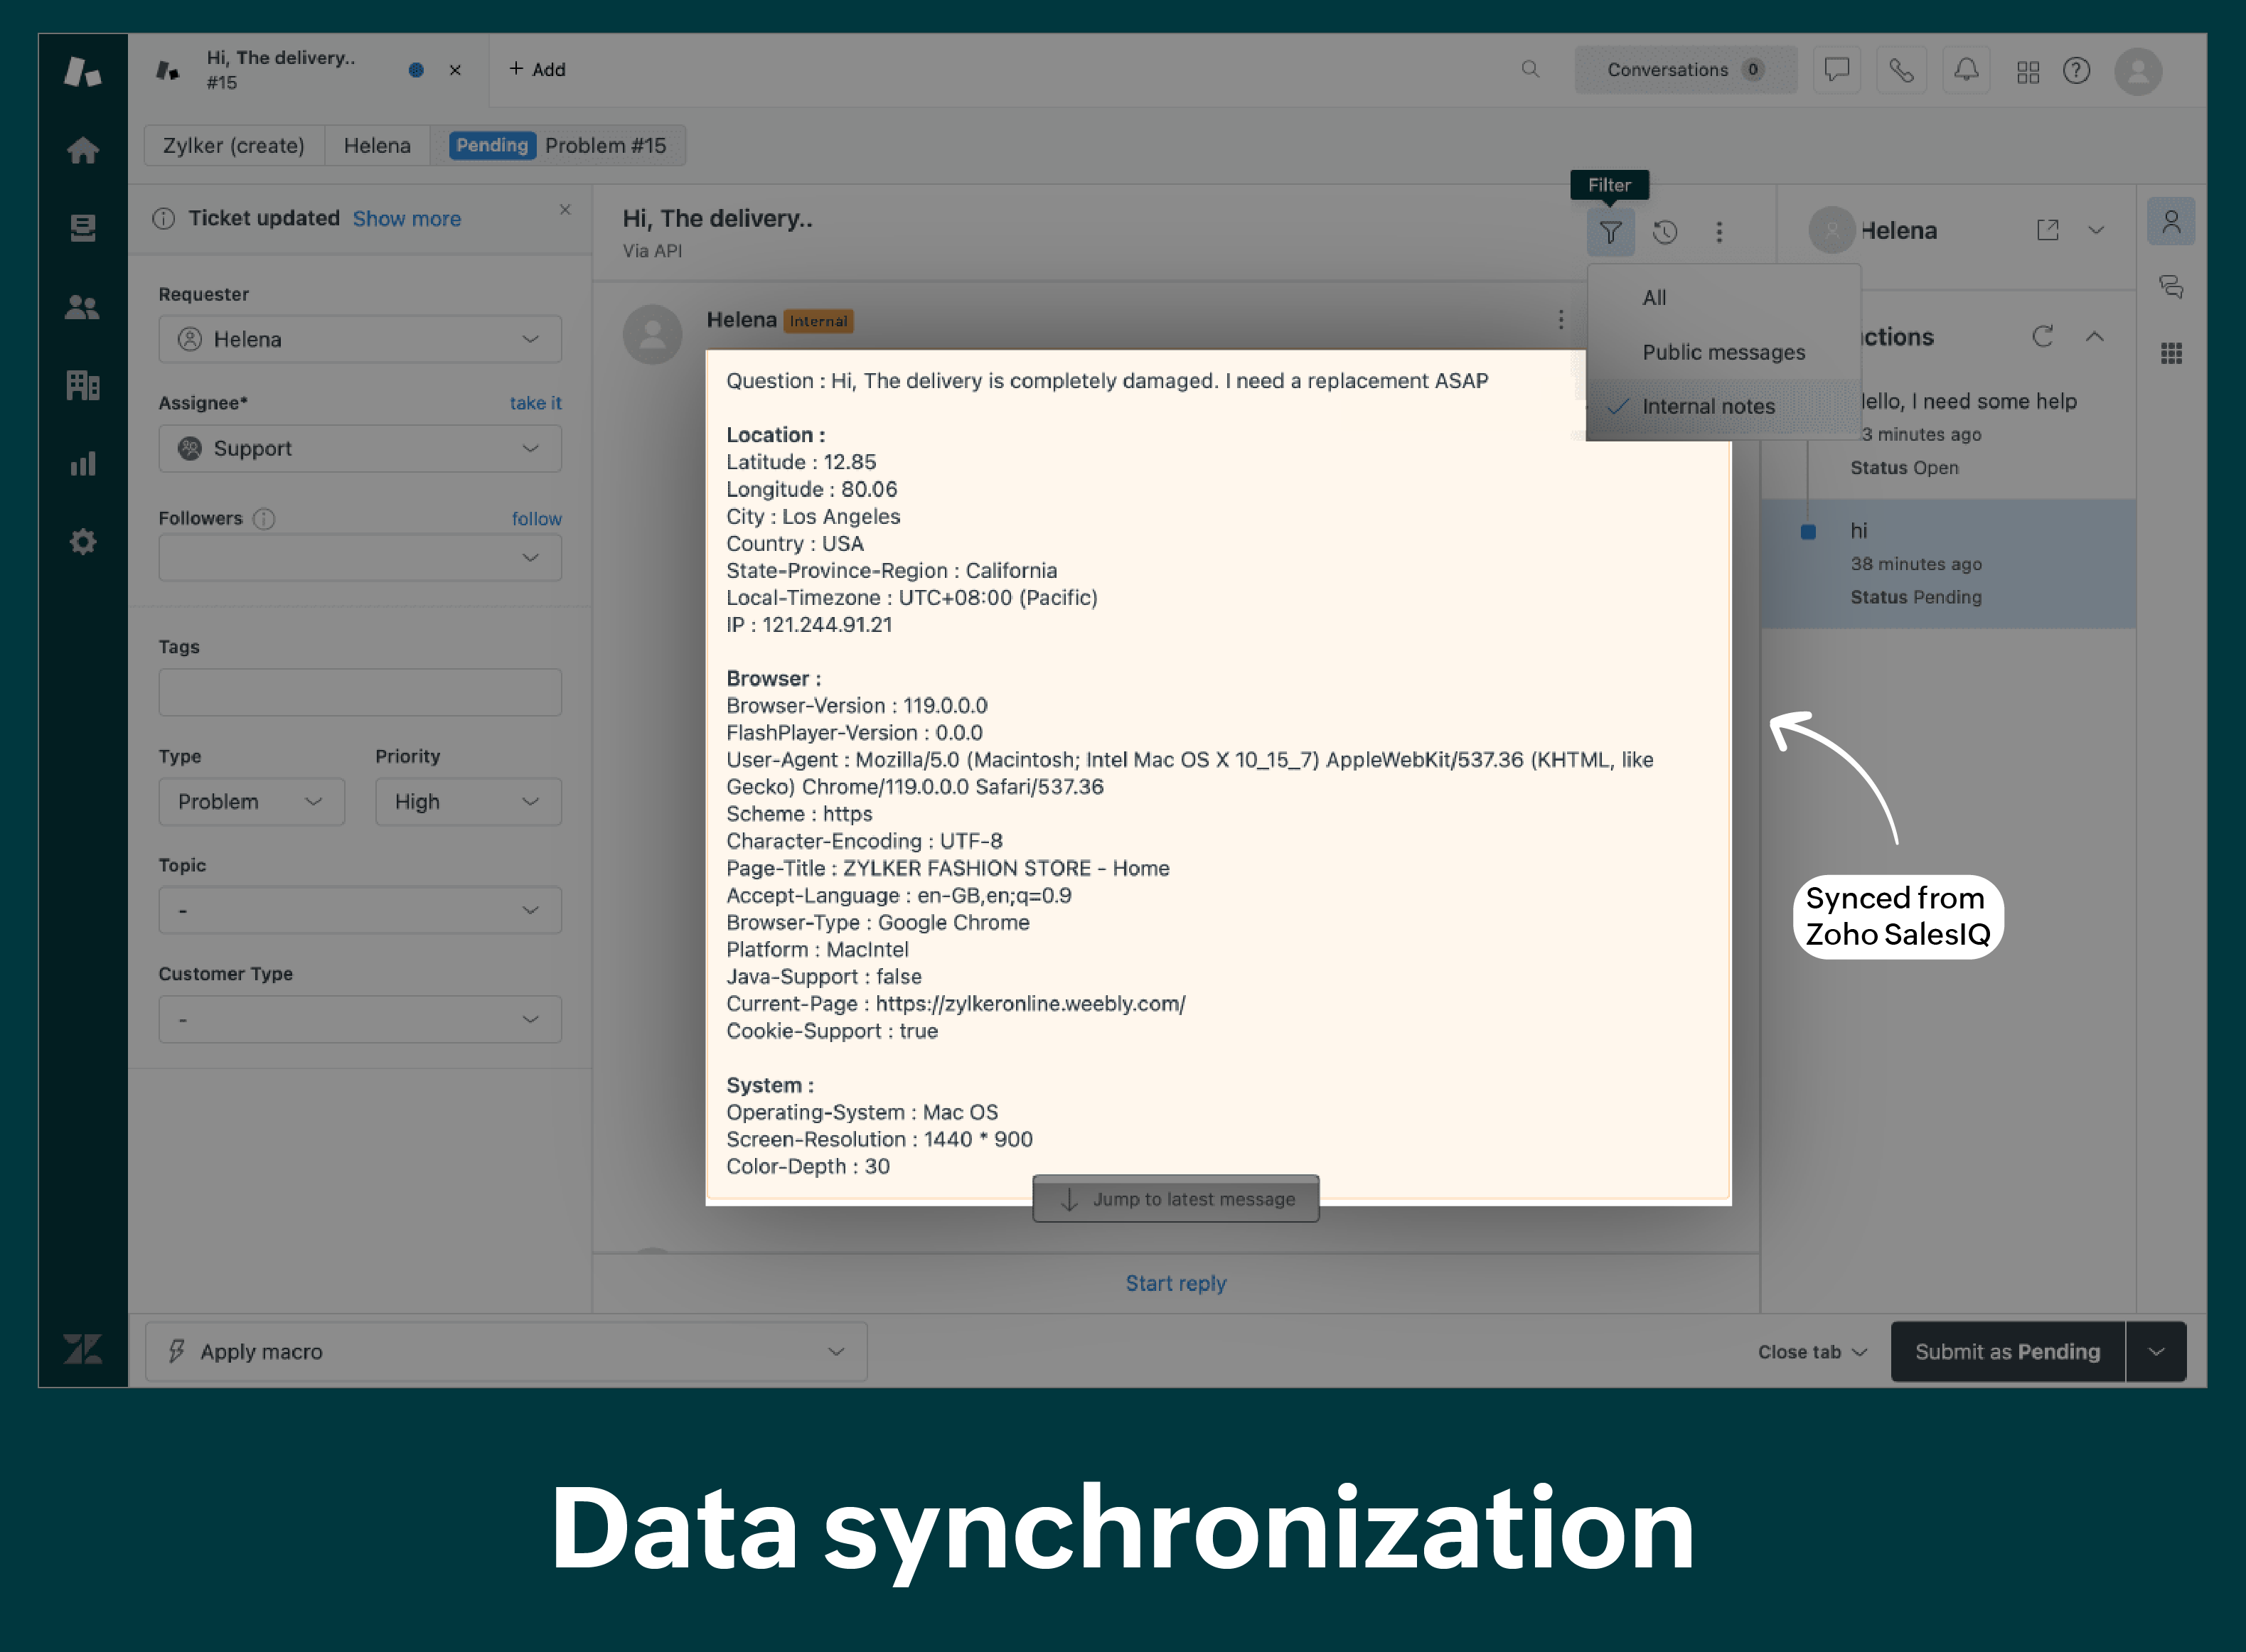Open the Views tickets icon in sidebar

[83, 228]
